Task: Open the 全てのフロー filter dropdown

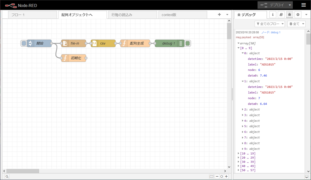Action: pos(269,24)
